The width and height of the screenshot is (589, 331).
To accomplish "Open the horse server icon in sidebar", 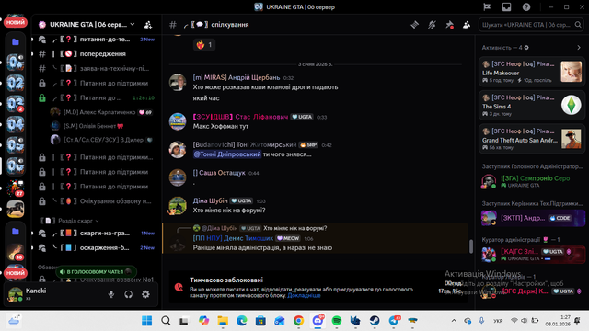I will 15,209.
